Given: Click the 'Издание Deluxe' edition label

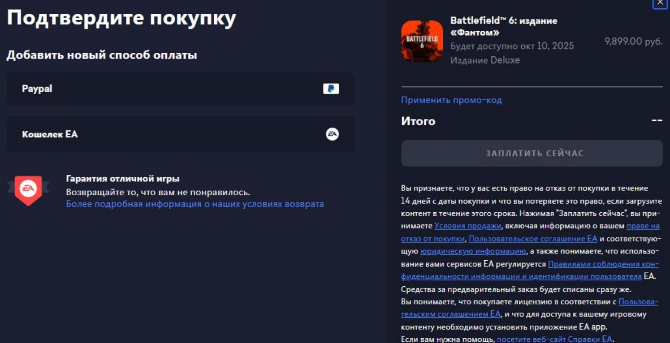Looking at the screenshot, I should click(485, 60).
